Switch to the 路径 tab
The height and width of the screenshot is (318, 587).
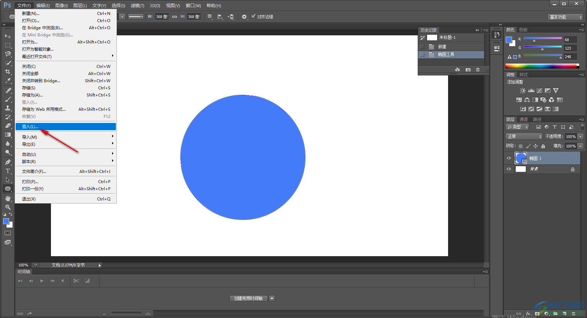tap(537, 119)
